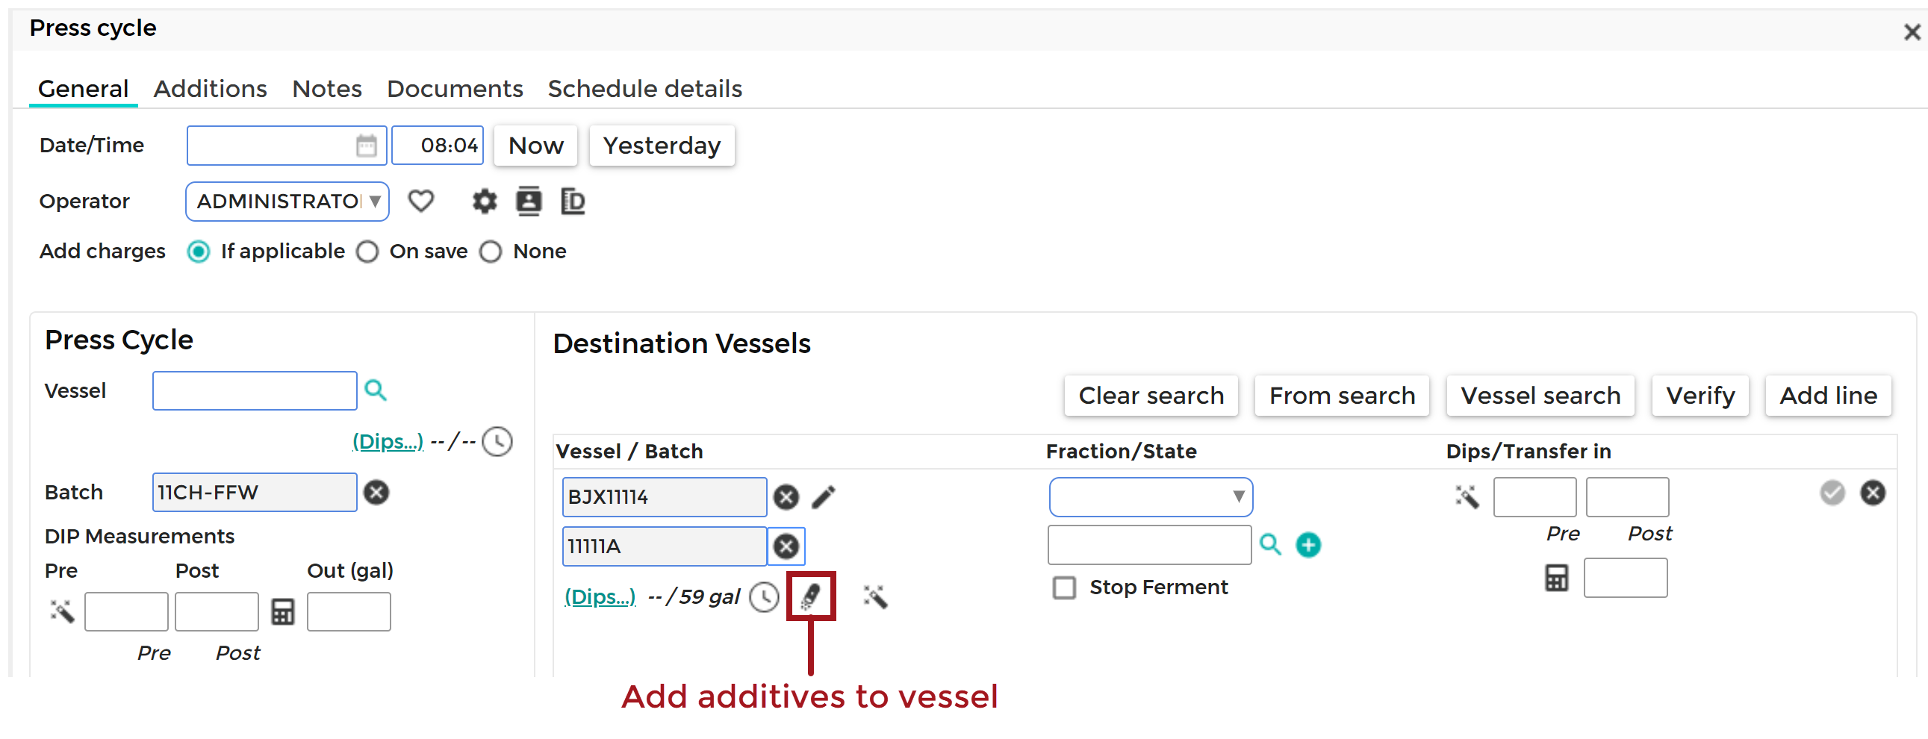Image resolution: width=1928 pixels, height=739 pixels.
Task: Click the Press Cycle Vessel input field
Action: tap(255, 390)
